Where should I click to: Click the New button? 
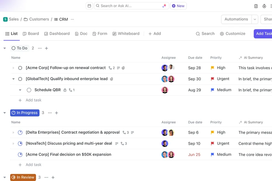[x=178, y=6]
